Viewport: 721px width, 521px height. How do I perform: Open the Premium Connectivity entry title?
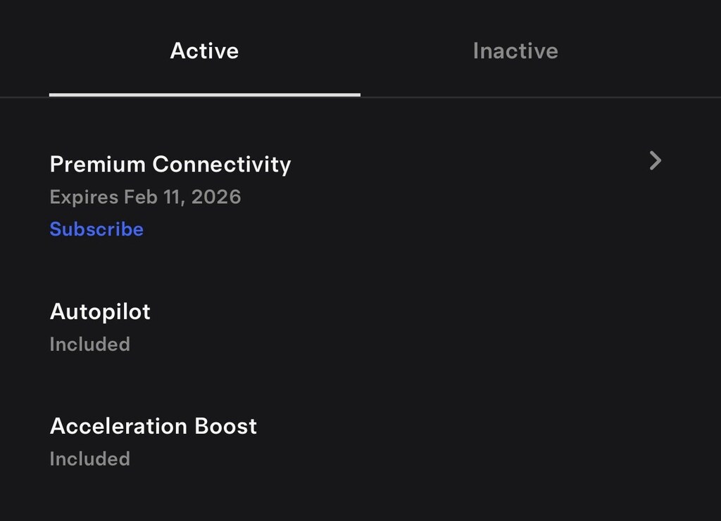click(x=170, y=164)
